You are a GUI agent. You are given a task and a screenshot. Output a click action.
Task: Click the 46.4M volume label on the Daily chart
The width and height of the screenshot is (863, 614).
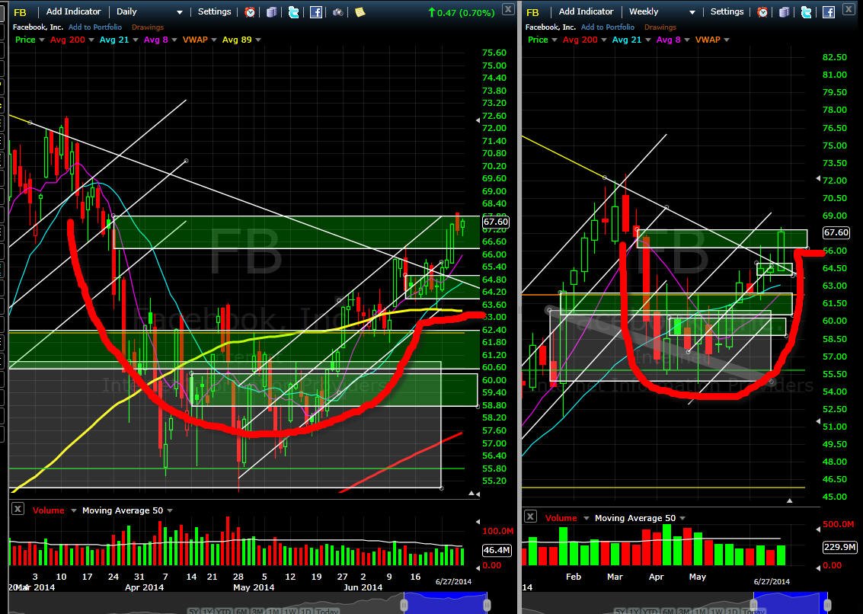497,549
